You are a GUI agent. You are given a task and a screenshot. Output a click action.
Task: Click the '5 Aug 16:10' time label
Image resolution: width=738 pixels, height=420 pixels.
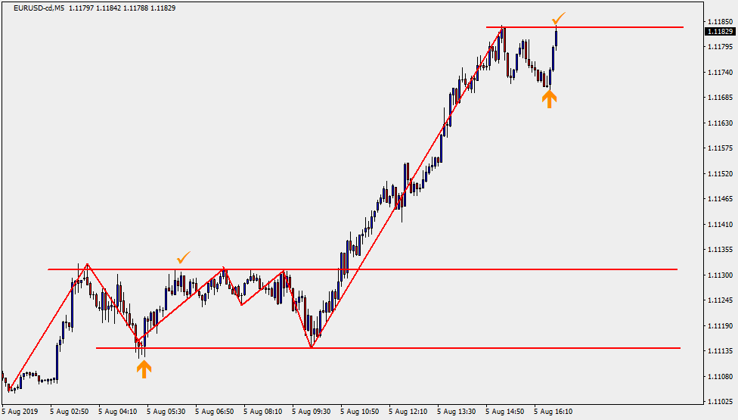click(553, 412)
